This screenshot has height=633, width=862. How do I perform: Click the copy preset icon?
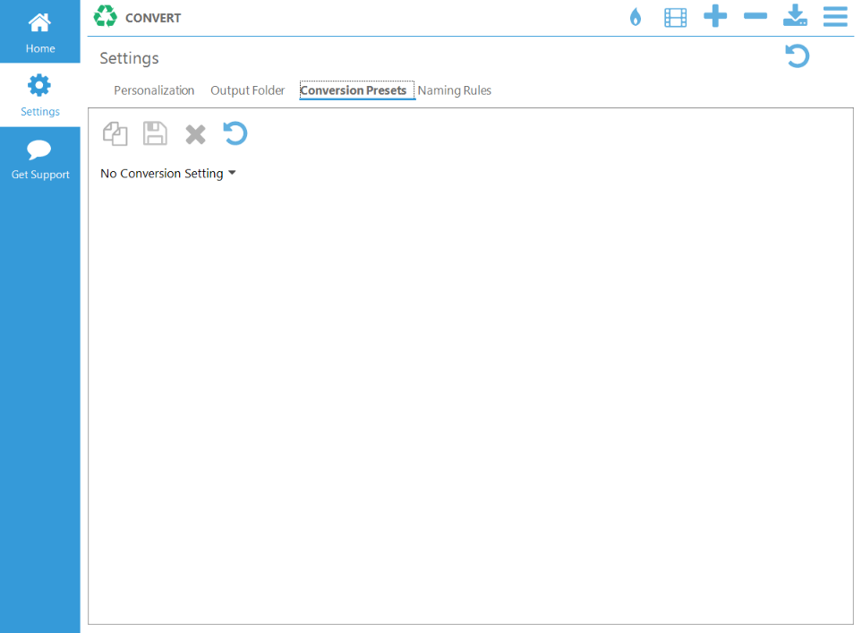115,133
